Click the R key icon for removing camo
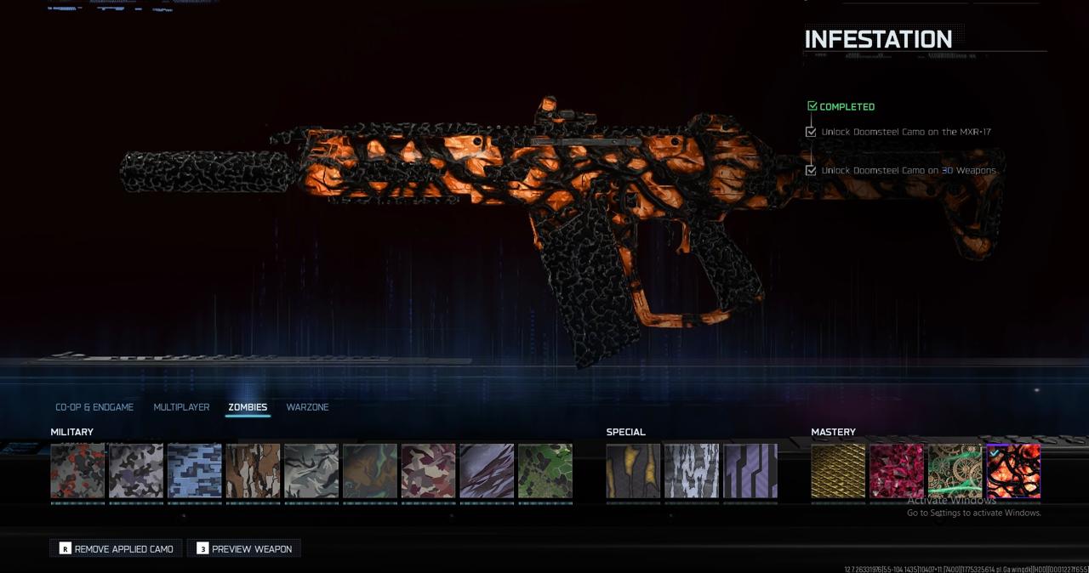This screenshot has height=573, width=1089. 65,549
